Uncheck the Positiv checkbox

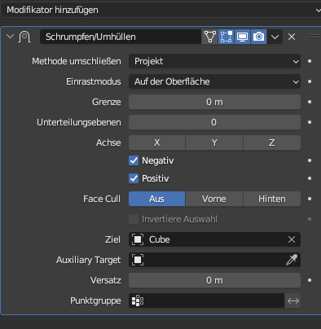[x=134, y=178]
